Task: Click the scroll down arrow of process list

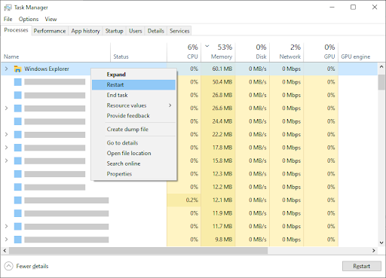Action: coord(381,243)
